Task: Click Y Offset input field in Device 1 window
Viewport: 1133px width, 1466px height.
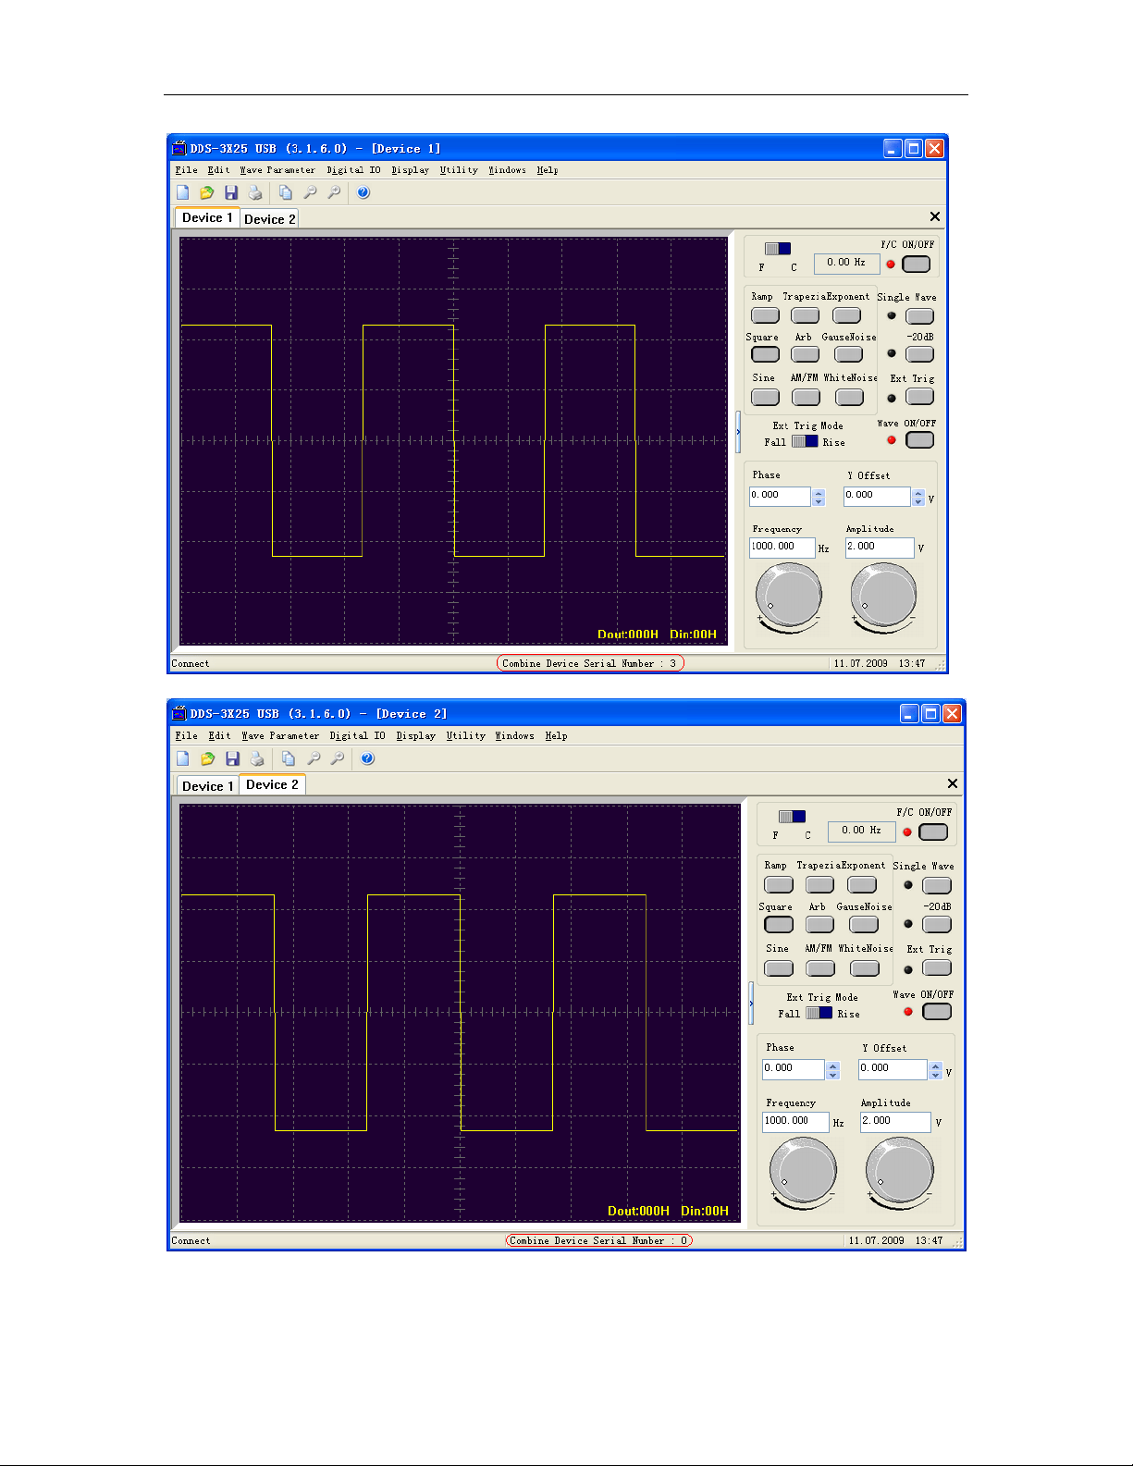Action: coord(877,497)
